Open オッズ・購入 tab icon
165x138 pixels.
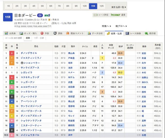[x=28, y=33]
